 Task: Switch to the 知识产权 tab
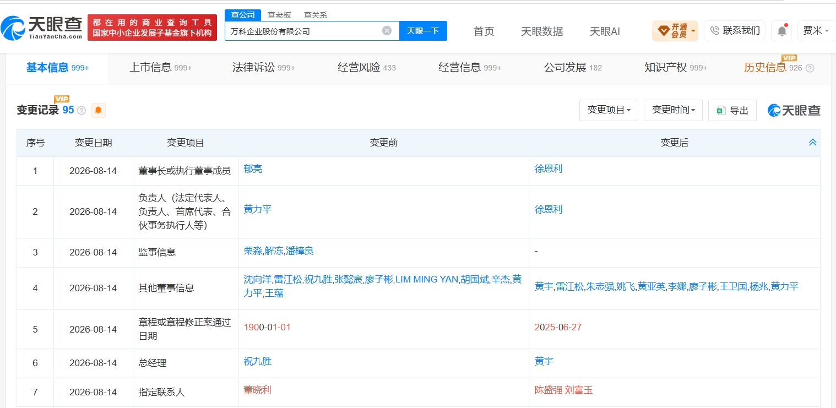click(x=676, y=68)
